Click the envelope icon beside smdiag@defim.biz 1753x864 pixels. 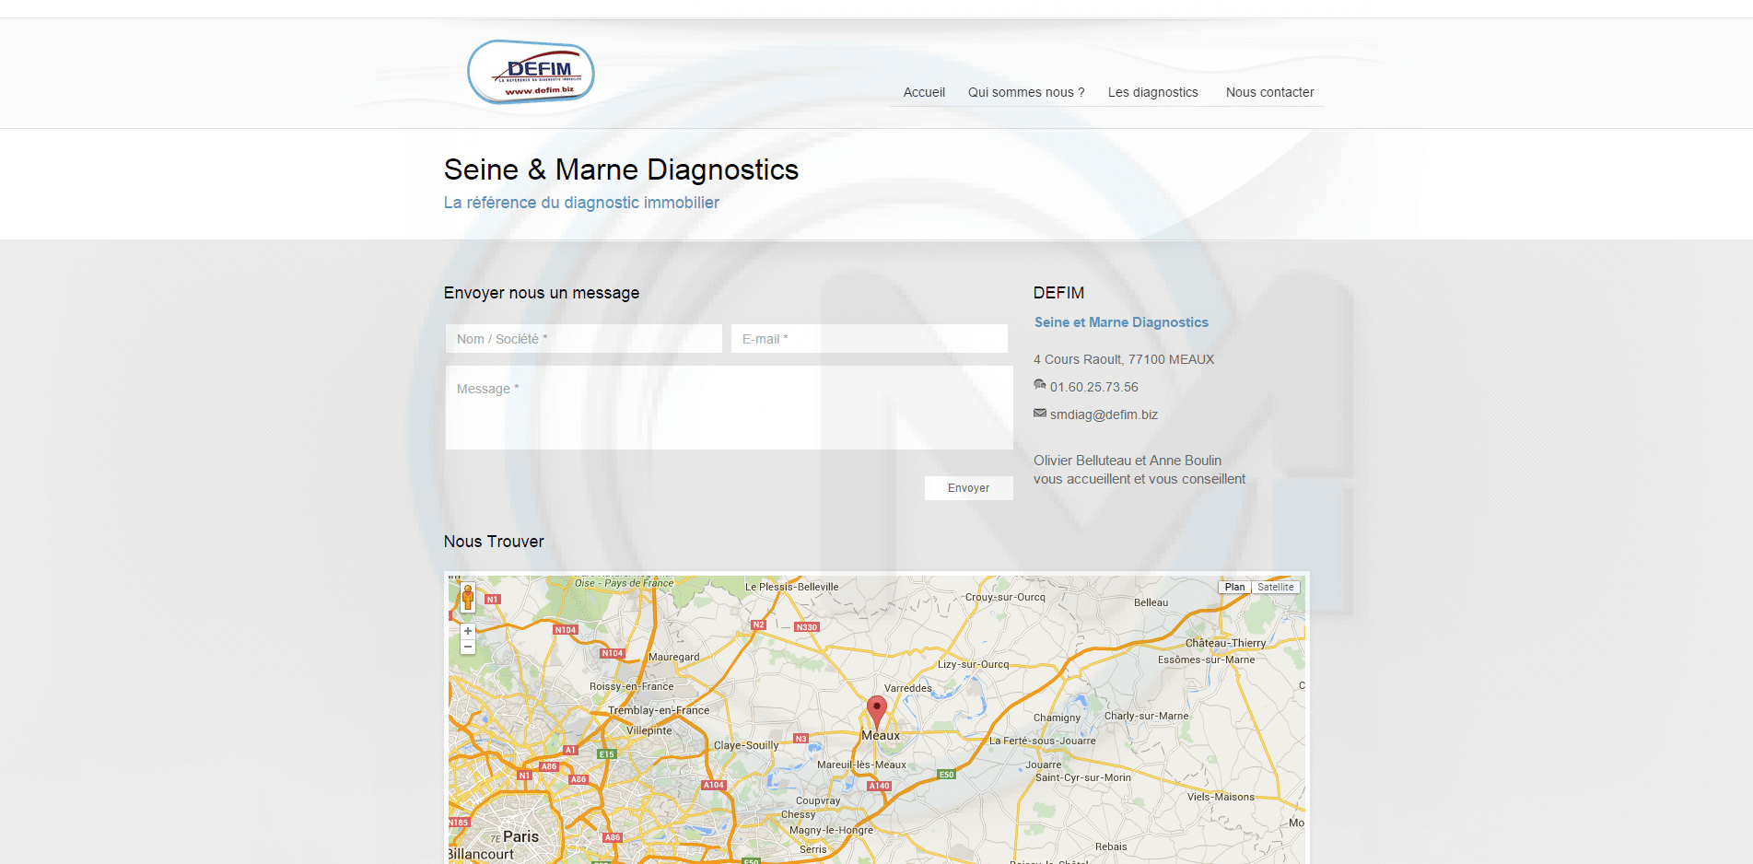[x=1040, y=414]
